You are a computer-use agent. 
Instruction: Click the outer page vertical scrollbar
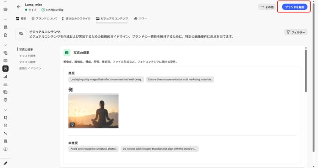(314, 77)
